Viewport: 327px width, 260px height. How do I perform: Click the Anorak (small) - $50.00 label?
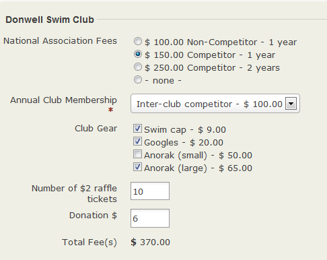(x=198, y=156)
